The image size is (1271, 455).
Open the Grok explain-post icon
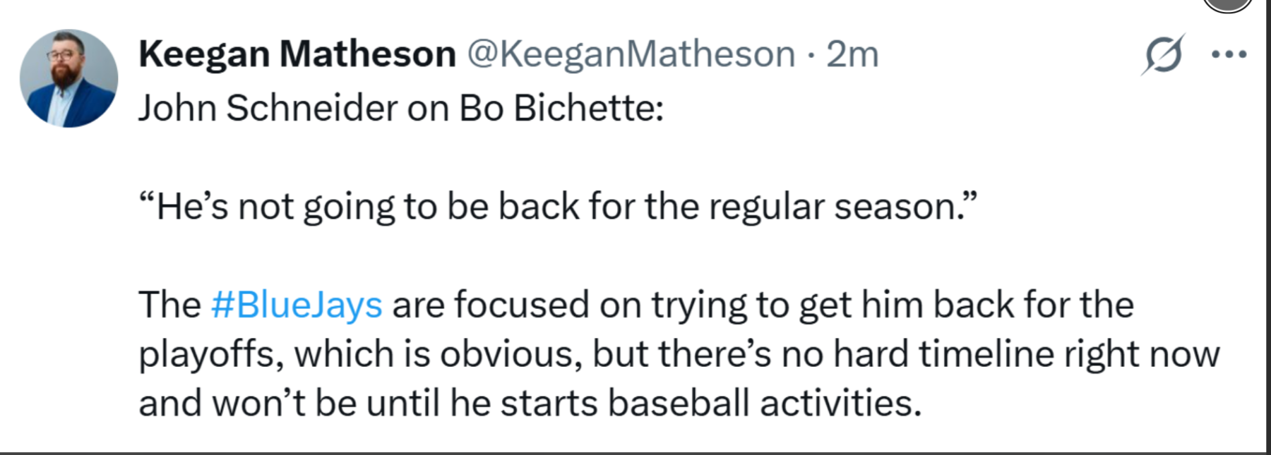1162,55
